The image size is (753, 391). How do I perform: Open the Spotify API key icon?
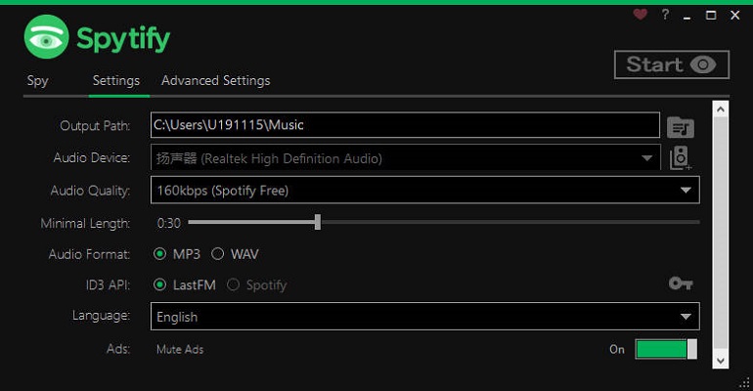click(681, 283)
